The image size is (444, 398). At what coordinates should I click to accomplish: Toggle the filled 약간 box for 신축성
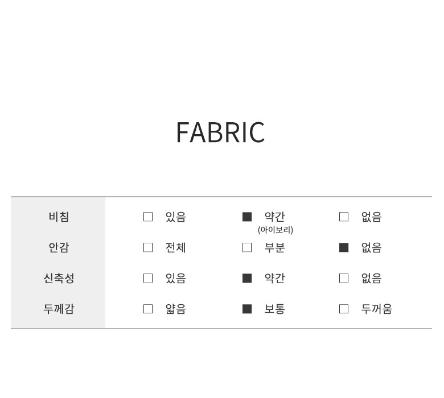[247, 278]
